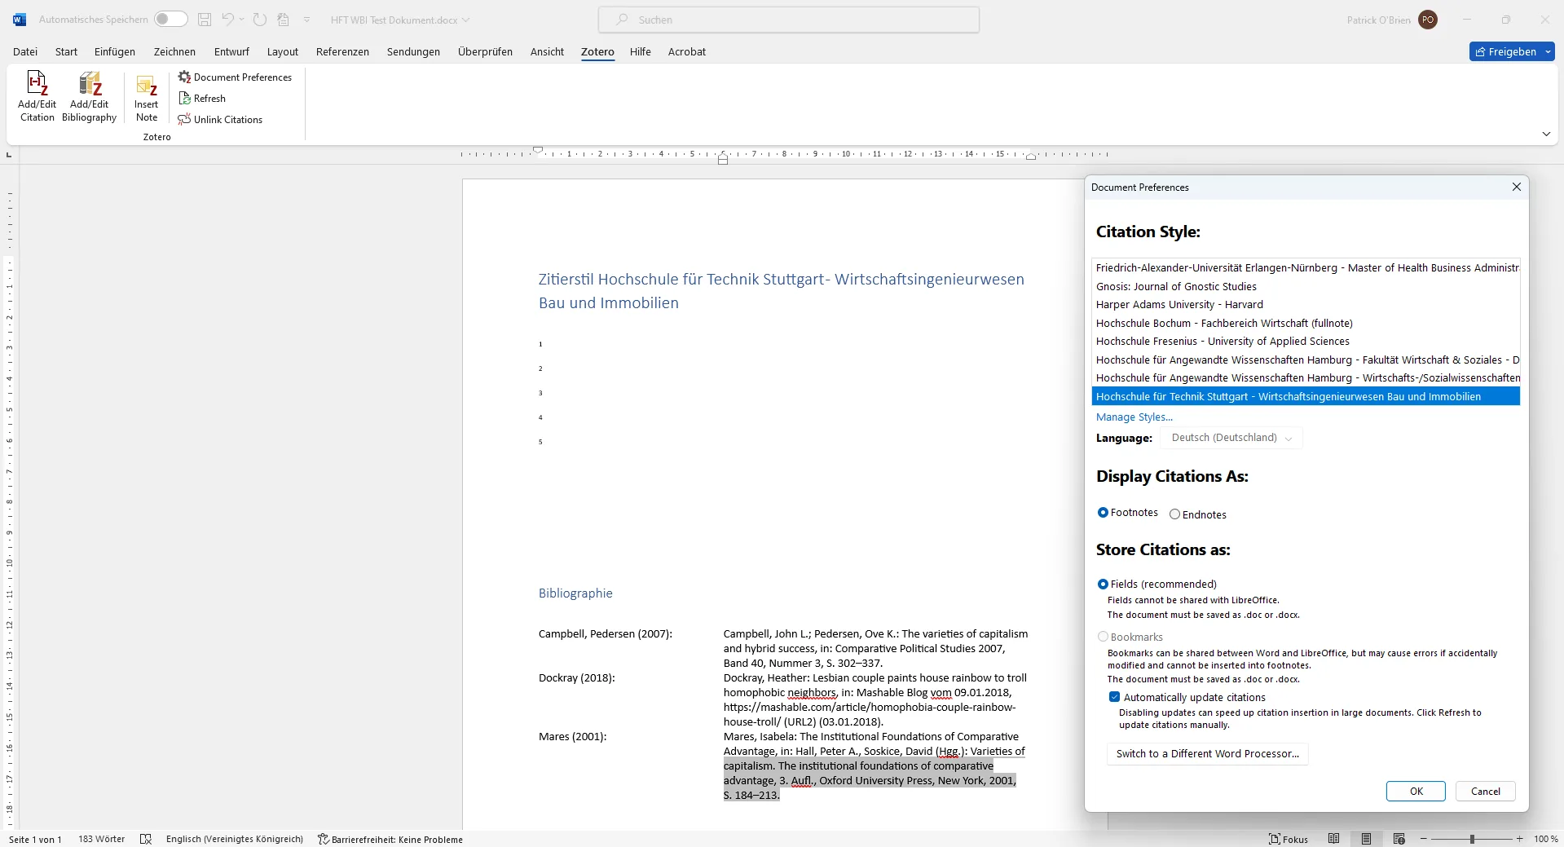Insert a Zotero note
This screenshot has height=847, width=1564.
click(147, 96)
